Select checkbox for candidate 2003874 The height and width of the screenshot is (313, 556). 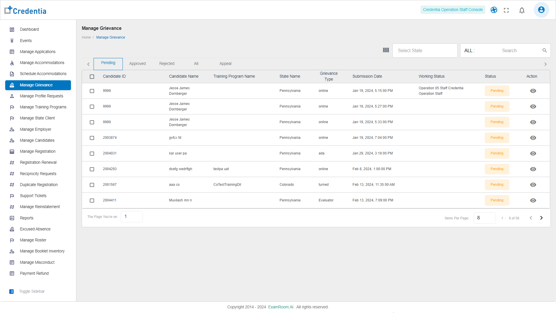[92, 138]
